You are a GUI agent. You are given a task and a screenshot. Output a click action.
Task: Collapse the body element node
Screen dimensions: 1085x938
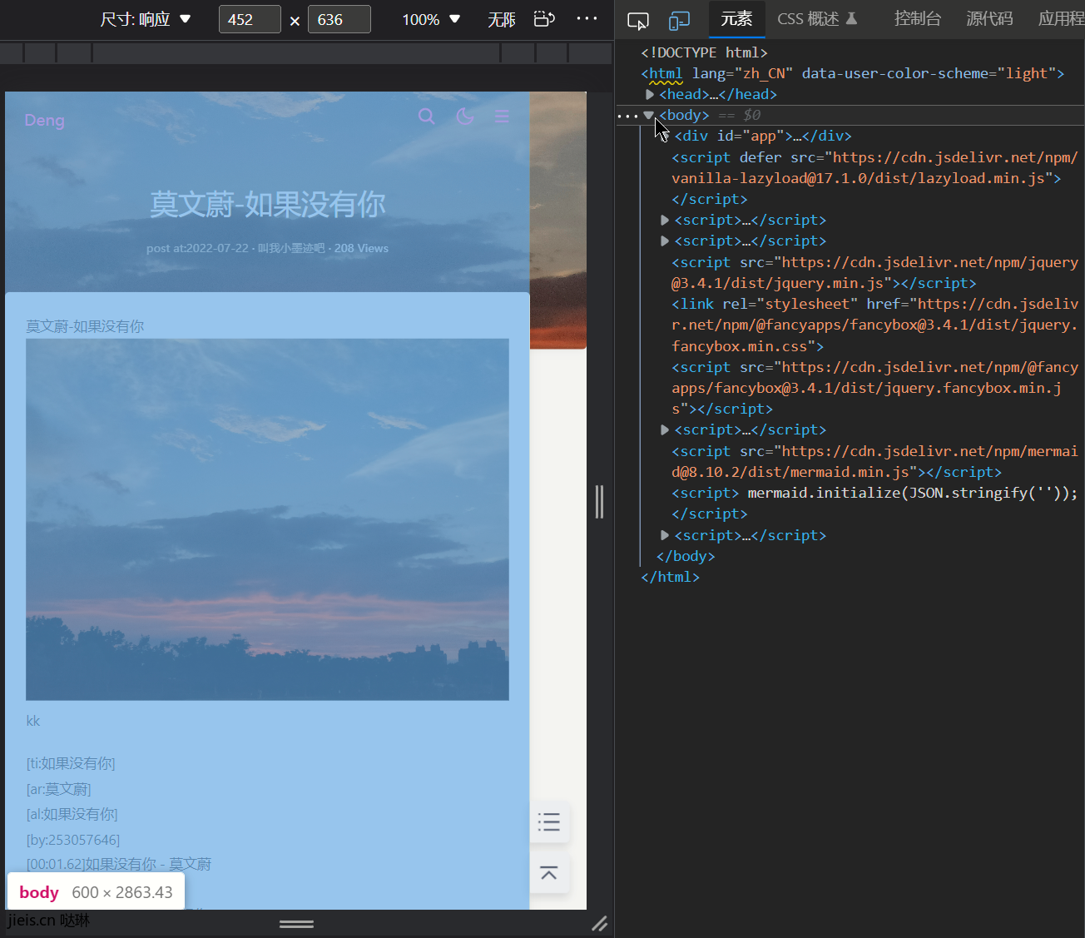click(x=649, y=116)
